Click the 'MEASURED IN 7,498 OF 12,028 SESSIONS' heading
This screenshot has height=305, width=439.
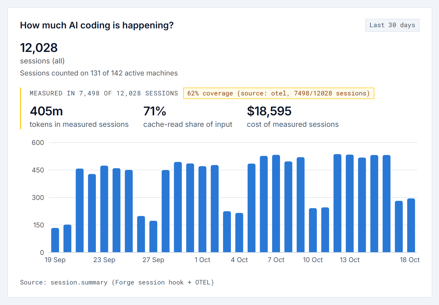click(104, 93)
